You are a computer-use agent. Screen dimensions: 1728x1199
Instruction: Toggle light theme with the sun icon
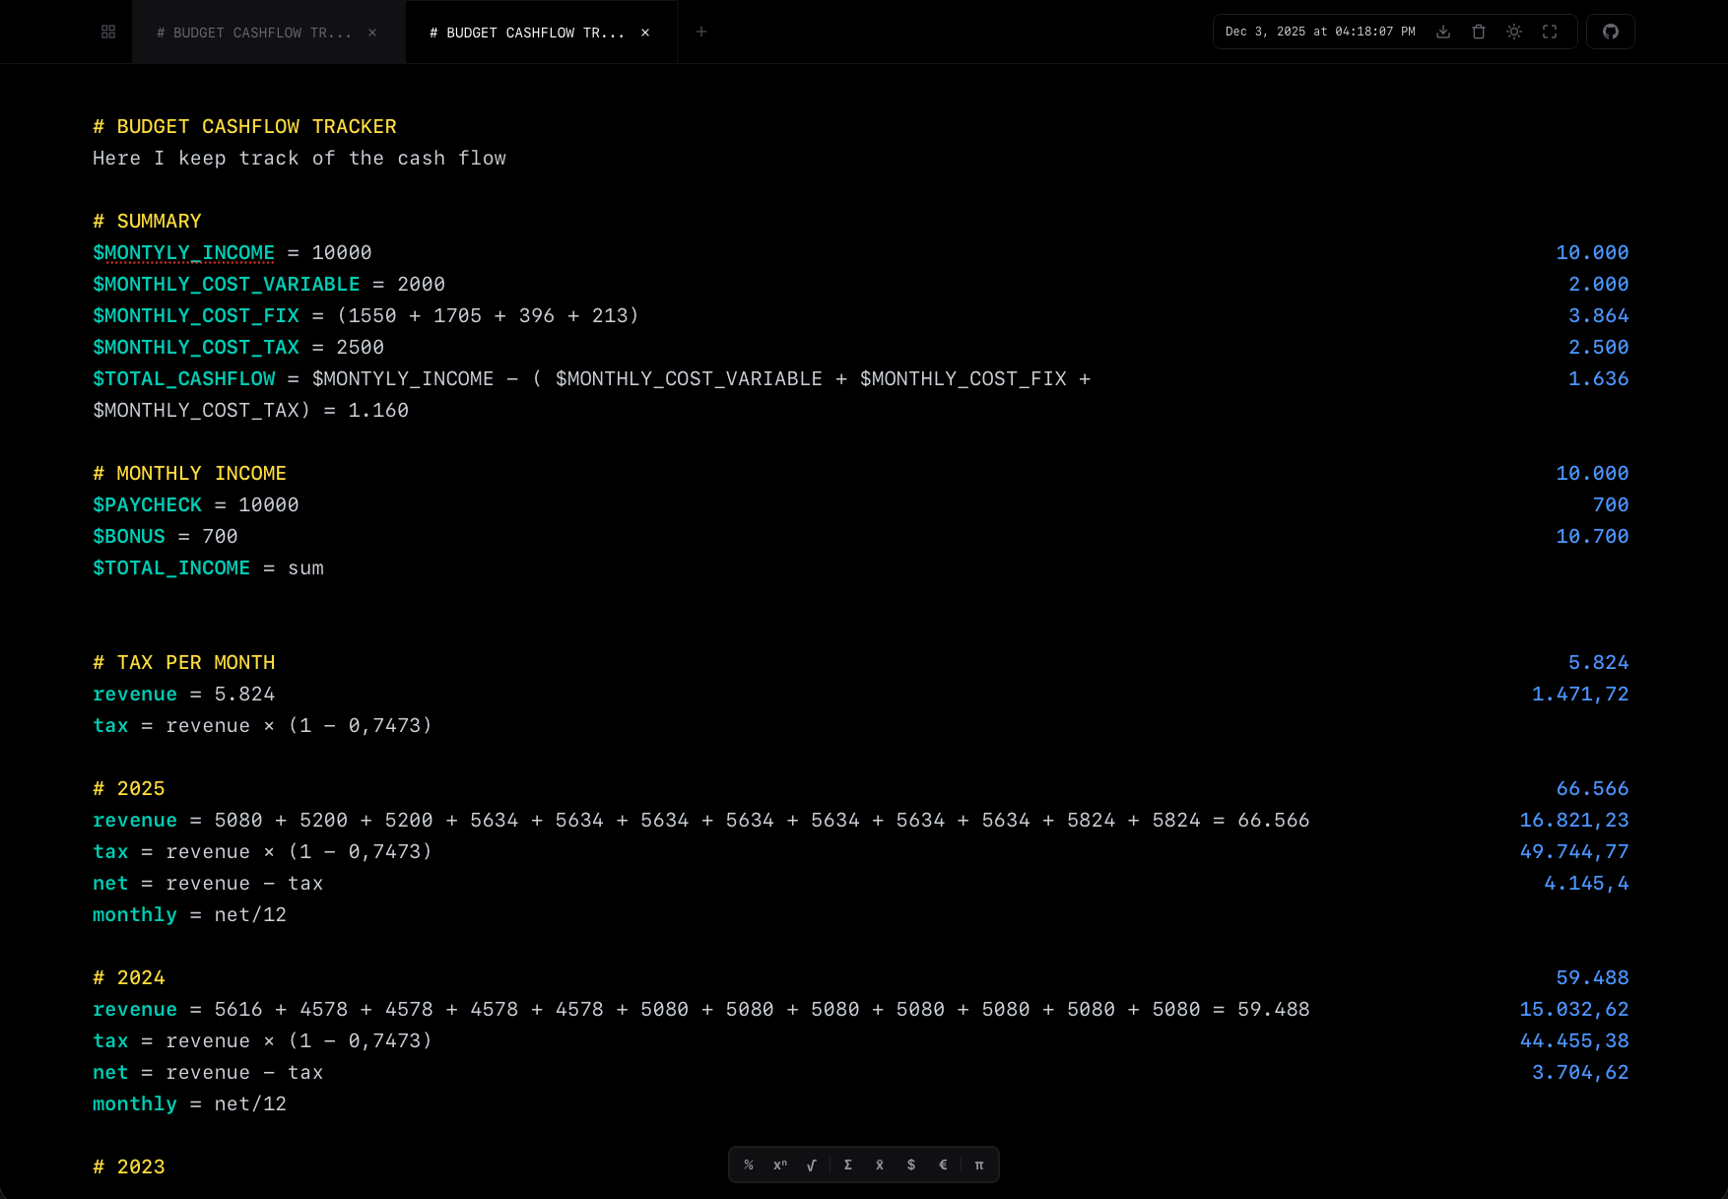click(x=1514, y=32)
